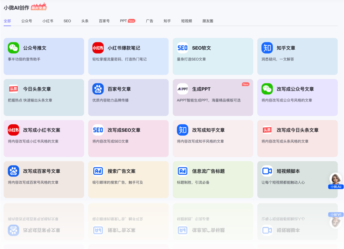The image size is (344, 249).
Task: Switch to the PPT New tab
Action: tap(127, 21)
